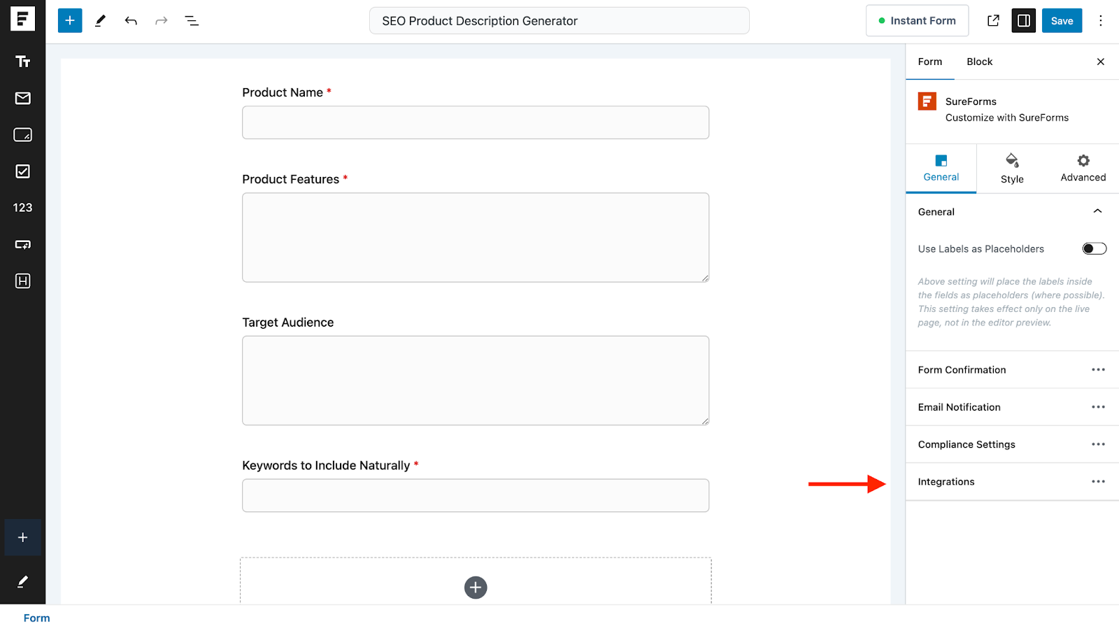
Task: Redo the last change
Action: click(x=162, y=20)
